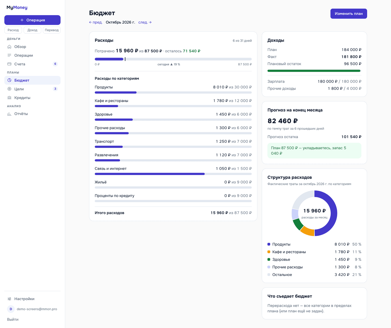The image size is (391, 328).
Task: Click the target icon beside Цели
Action: tap(9, 89)
